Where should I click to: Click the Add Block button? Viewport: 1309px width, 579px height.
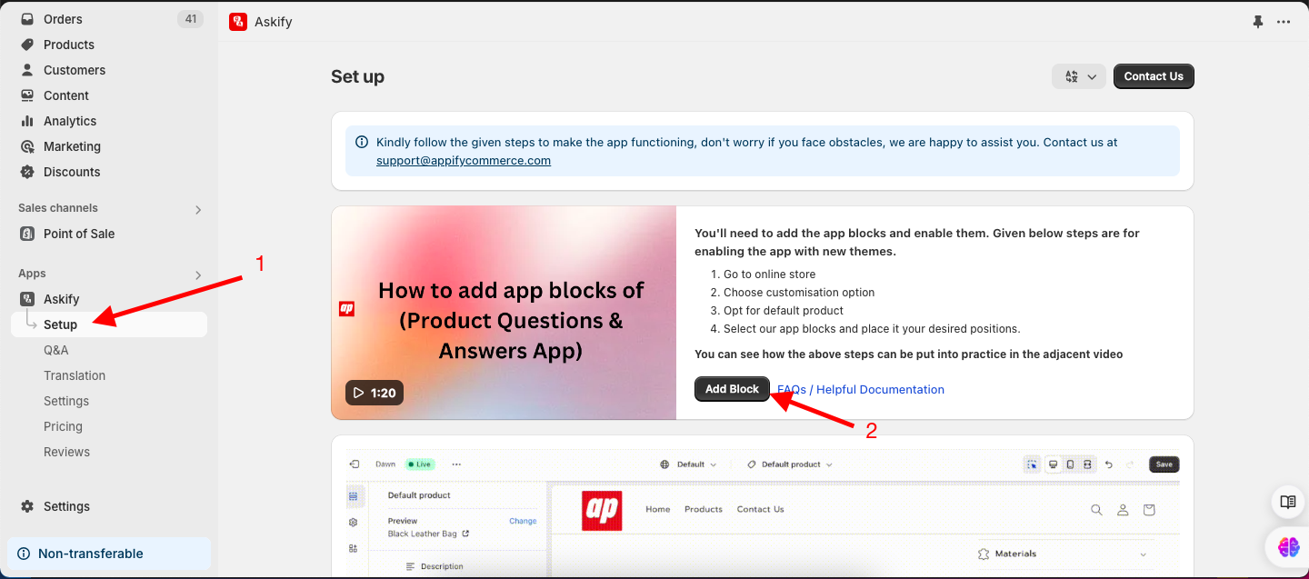(732, 389)
